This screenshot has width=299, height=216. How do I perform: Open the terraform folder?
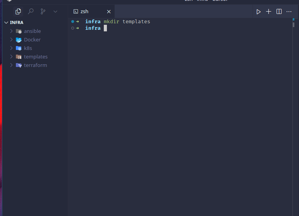click(x=35, y=65)
